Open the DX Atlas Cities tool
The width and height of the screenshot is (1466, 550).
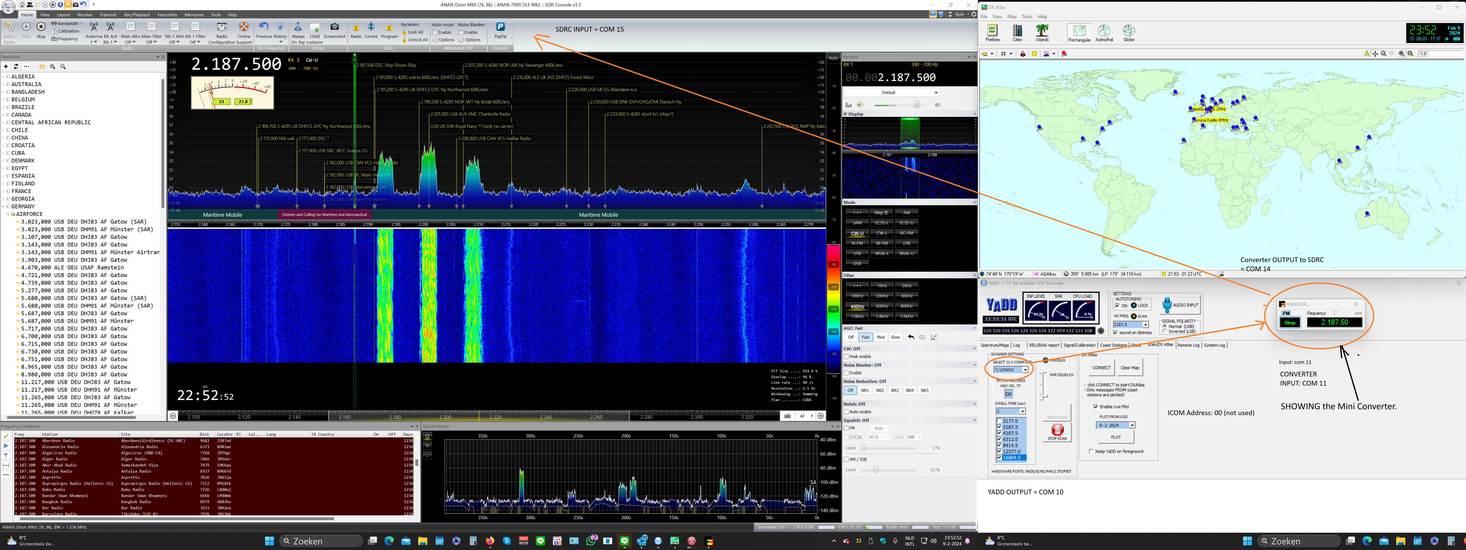(x=1017, y=33)
